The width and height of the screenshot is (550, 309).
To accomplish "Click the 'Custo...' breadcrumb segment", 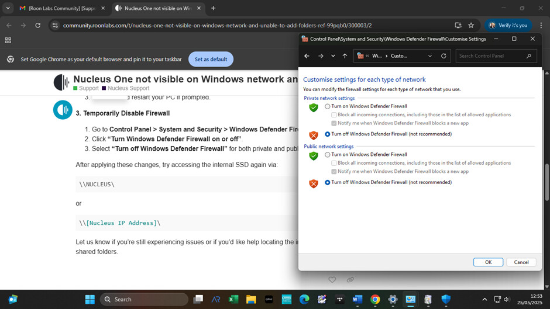I will click(x=399, y=56).
